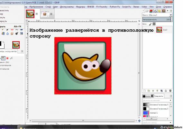Set flip to affect the layer
This screenshot has height=129, width=183.
pos(3,58)
